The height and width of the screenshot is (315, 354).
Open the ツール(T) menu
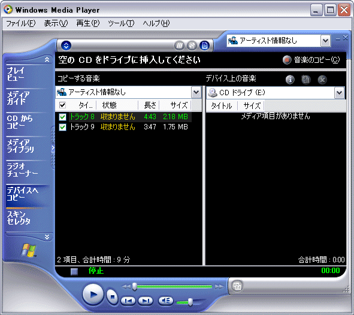tap(121, 23)
